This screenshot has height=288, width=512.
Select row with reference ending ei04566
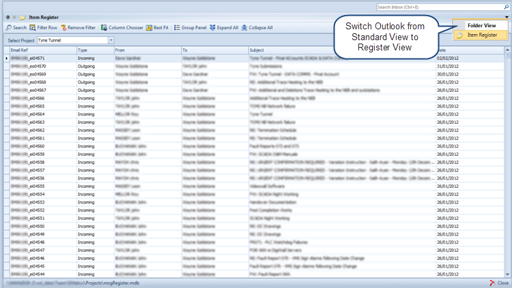tap(254, 98)
